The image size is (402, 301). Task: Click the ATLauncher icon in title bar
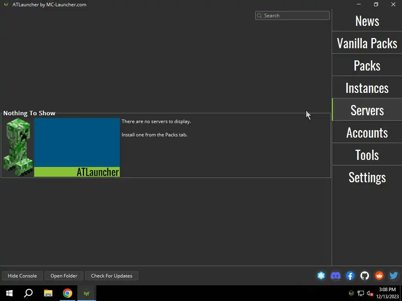(6, 5)
